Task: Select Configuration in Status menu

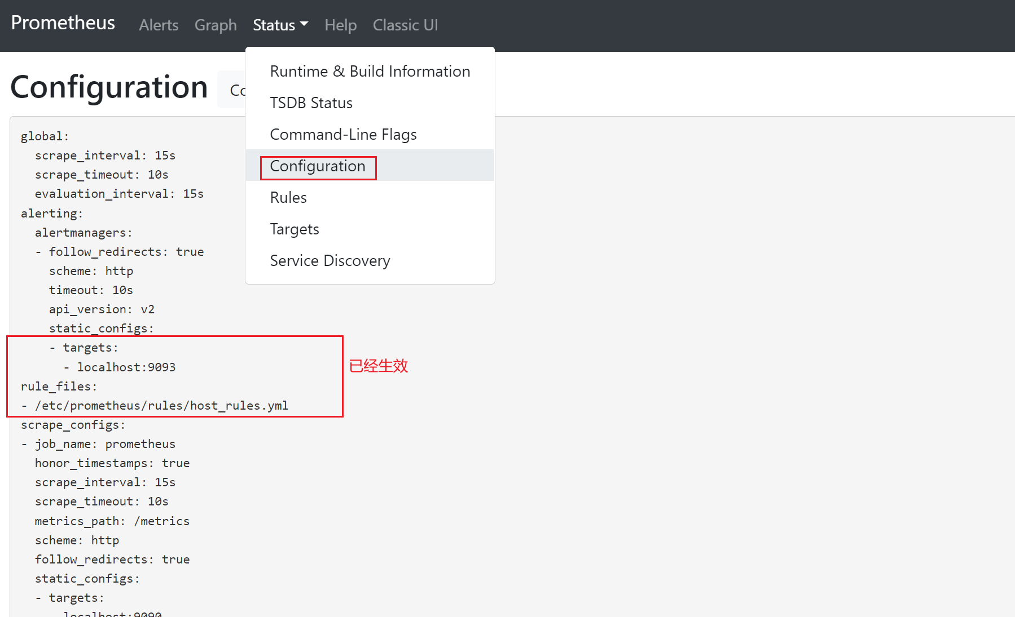Action: [x=370, y=166]
